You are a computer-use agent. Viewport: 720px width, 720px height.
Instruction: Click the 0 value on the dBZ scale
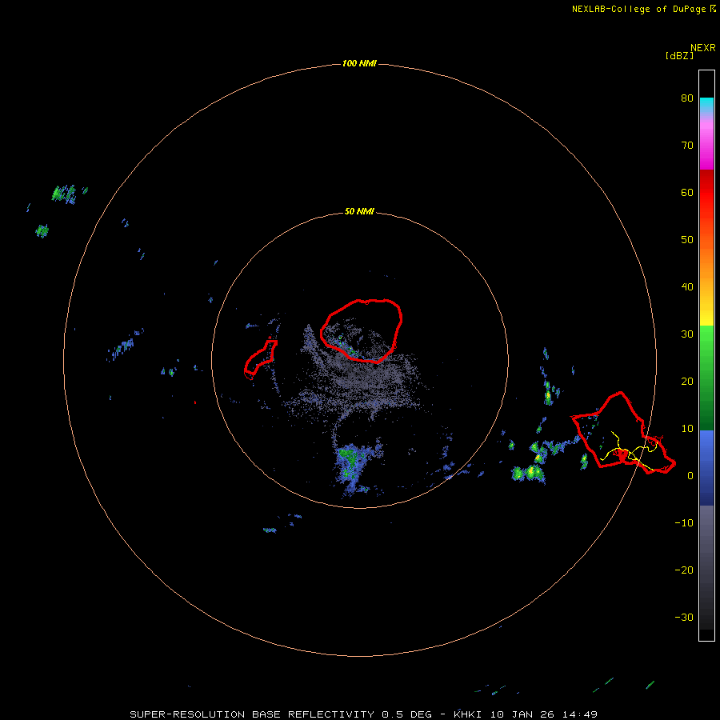[690, 476]
